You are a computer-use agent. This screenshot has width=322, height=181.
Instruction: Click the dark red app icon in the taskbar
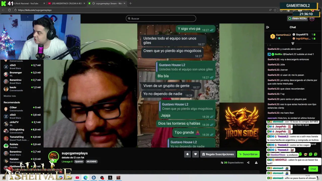(118, 178)
